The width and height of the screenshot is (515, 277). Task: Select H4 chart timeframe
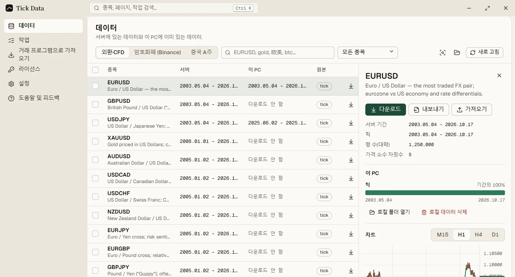[478, 235]
